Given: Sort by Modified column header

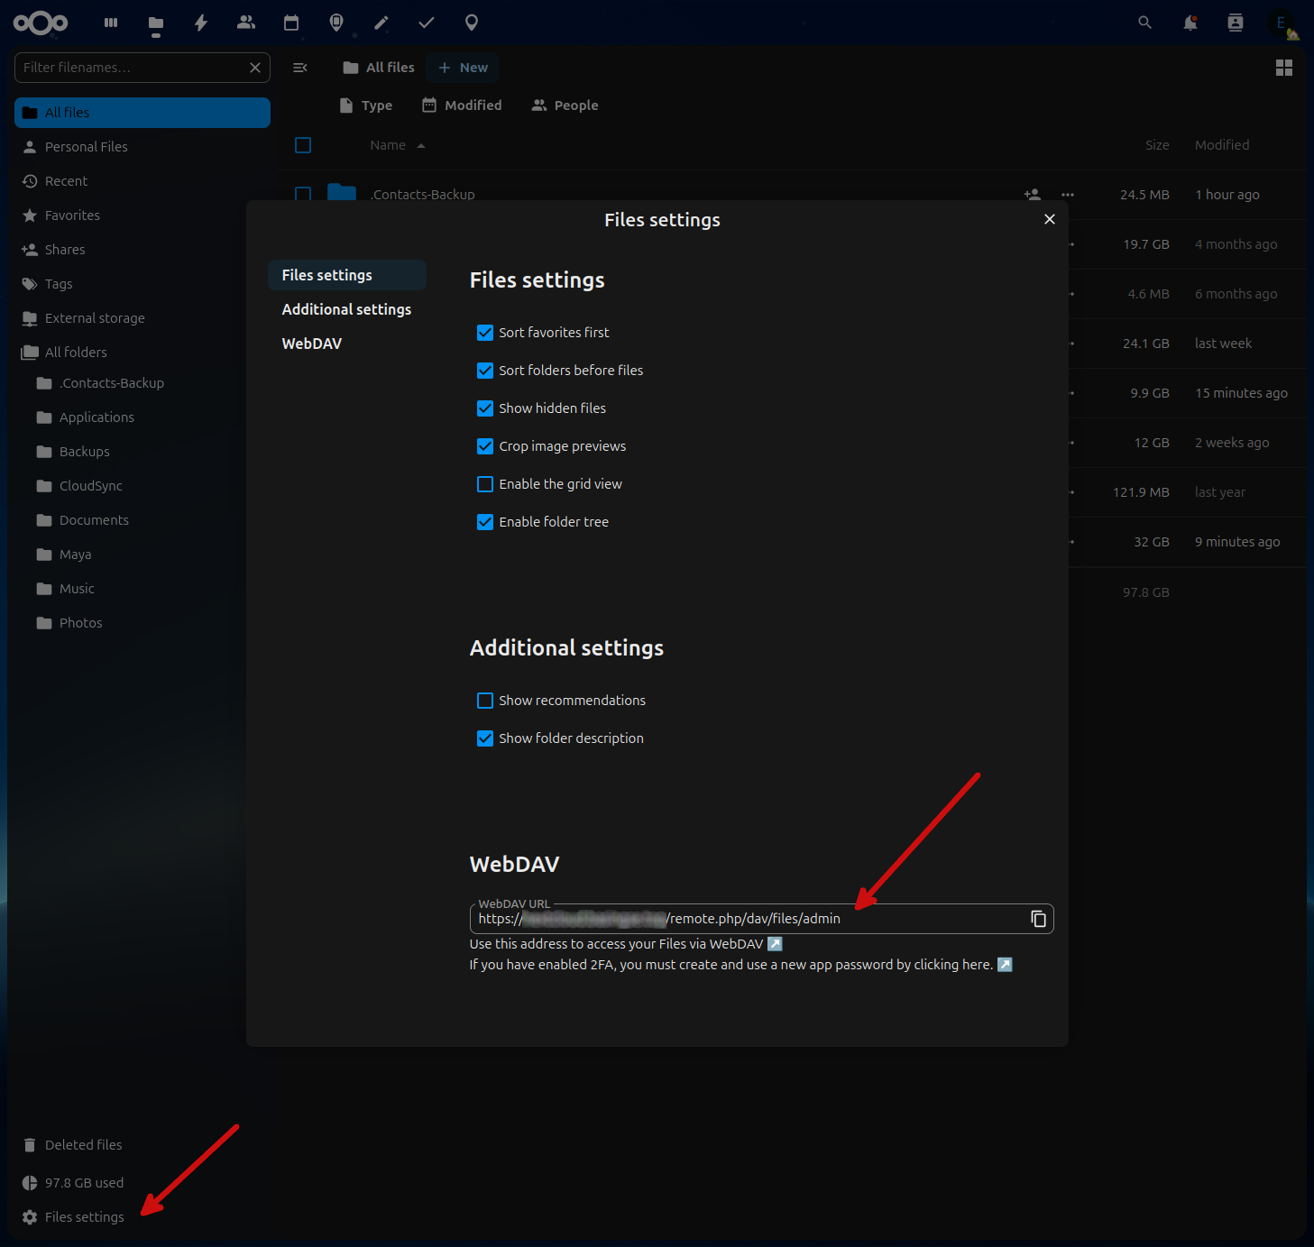Looking at the screenshot, I should 1222,145.
